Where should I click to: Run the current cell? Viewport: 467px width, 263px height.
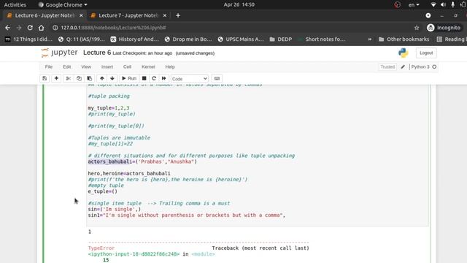point(129,78)
